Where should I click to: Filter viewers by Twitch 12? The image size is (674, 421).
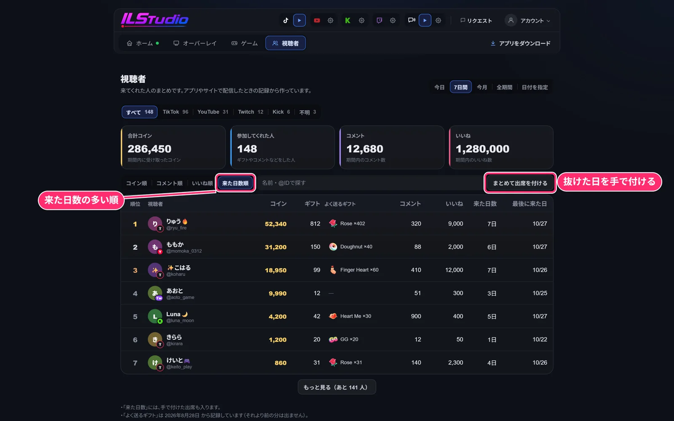(251, 112)
